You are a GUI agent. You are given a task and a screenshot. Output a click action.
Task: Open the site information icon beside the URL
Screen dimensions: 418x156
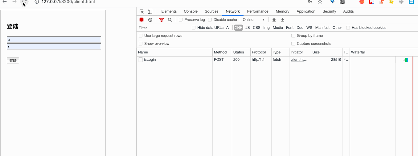click(x=37, y=2)
